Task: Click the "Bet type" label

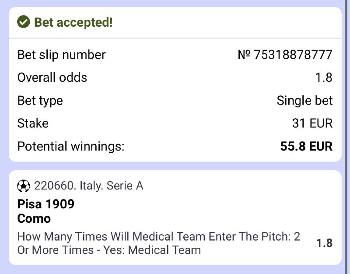Action: pos(40,101)
